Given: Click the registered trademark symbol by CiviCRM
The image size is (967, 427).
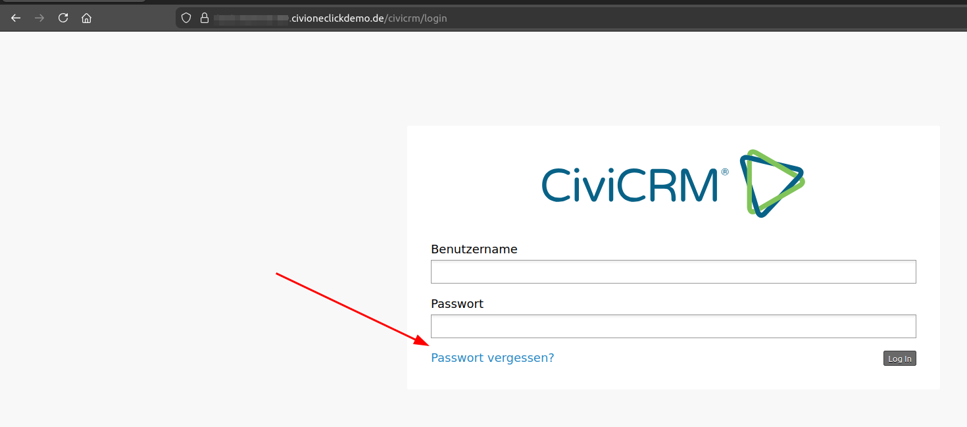Looking at the screenshot, I should point(725,172).
